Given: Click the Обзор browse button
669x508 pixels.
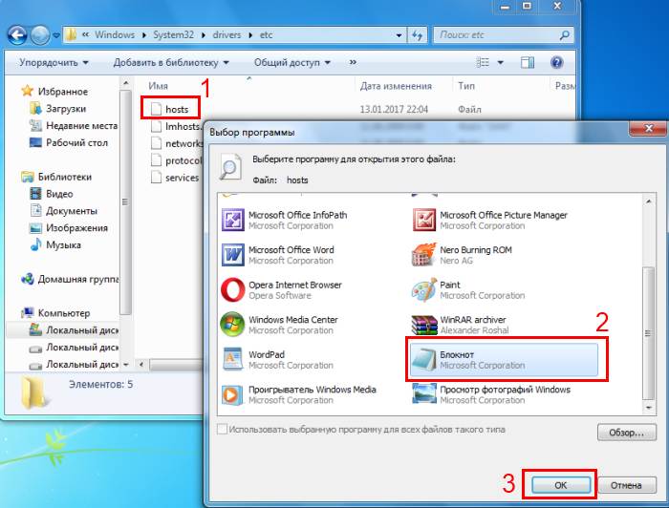Looking at the screenshot, I should [627, 432].
